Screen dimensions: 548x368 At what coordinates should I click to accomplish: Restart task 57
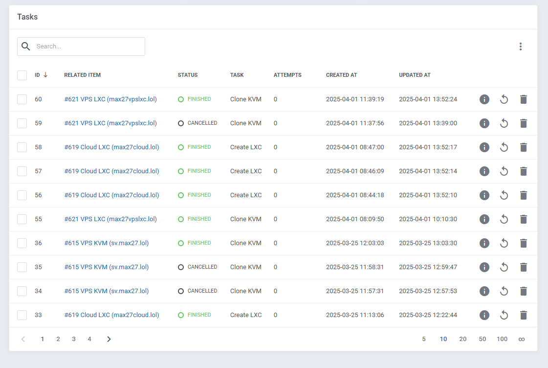point(504,171)
